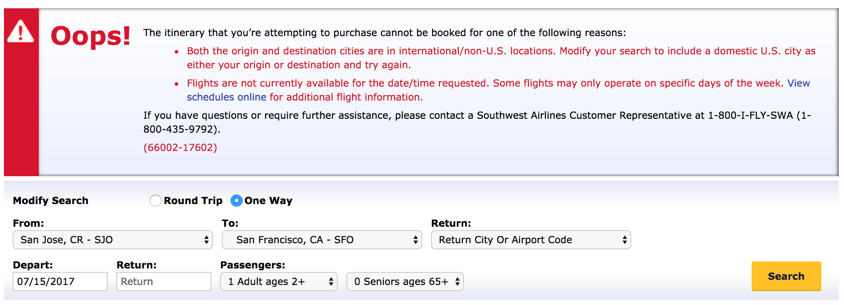Select the Round Trip radio button
844x305 pixels.
pyautogui.click(x=156, y=201)
